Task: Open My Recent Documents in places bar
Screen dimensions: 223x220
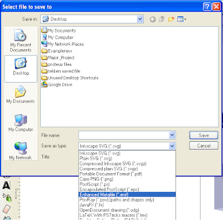Action: (x=21, y=41)
